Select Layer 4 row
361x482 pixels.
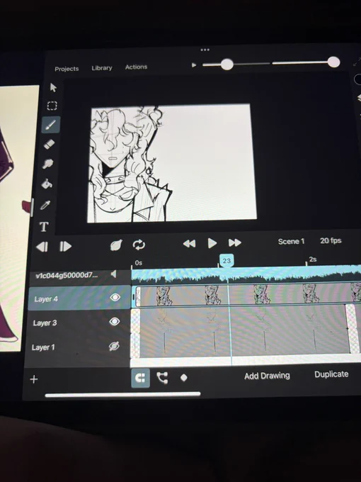coord(79,298)
